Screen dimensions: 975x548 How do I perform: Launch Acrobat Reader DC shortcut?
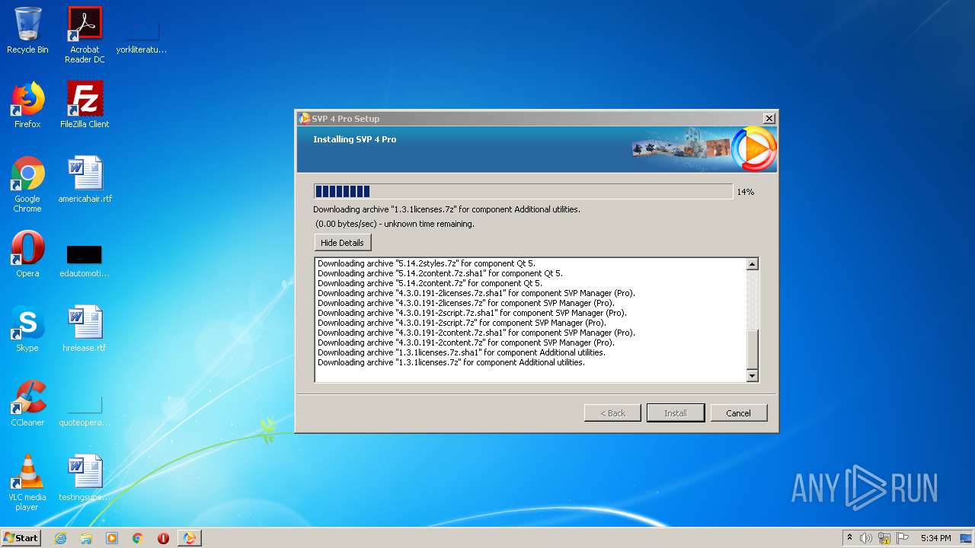coord(85,35)
